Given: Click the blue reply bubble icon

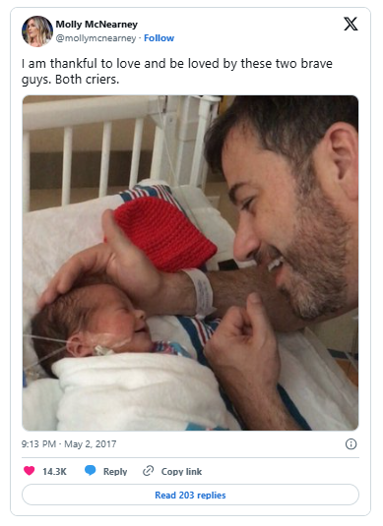Looking at the screenshot, I should point(90,470).
